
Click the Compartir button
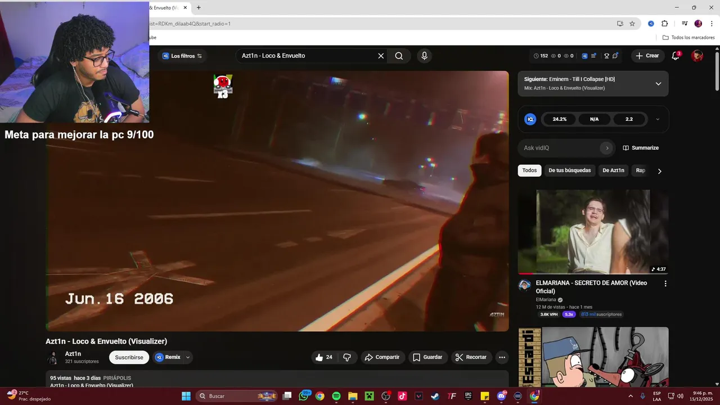(382, 357)
